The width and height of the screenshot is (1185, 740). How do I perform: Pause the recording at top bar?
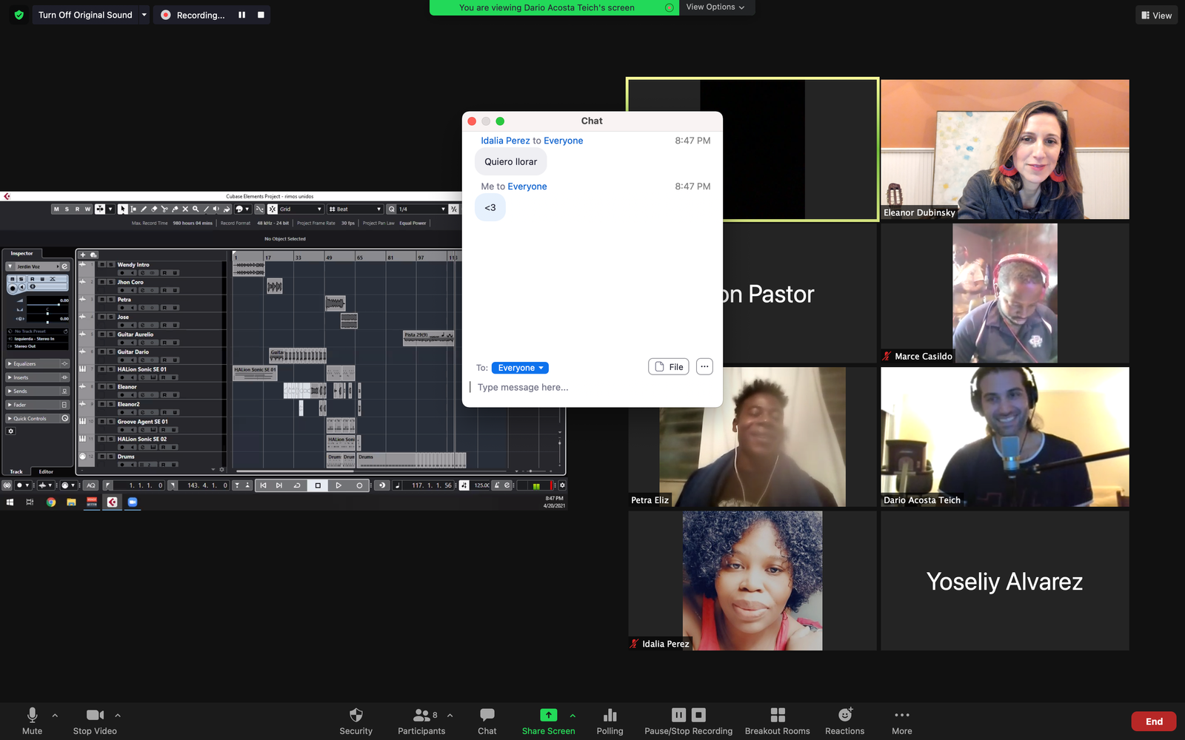[241, 15]
